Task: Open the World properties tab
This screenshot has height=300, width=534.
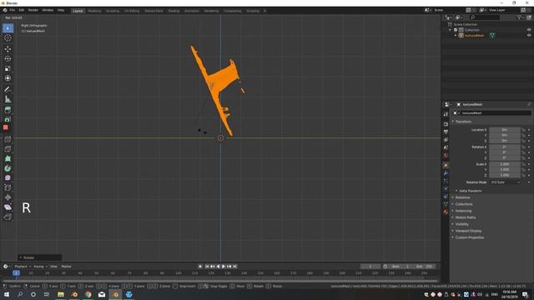Action: [446, 156]
